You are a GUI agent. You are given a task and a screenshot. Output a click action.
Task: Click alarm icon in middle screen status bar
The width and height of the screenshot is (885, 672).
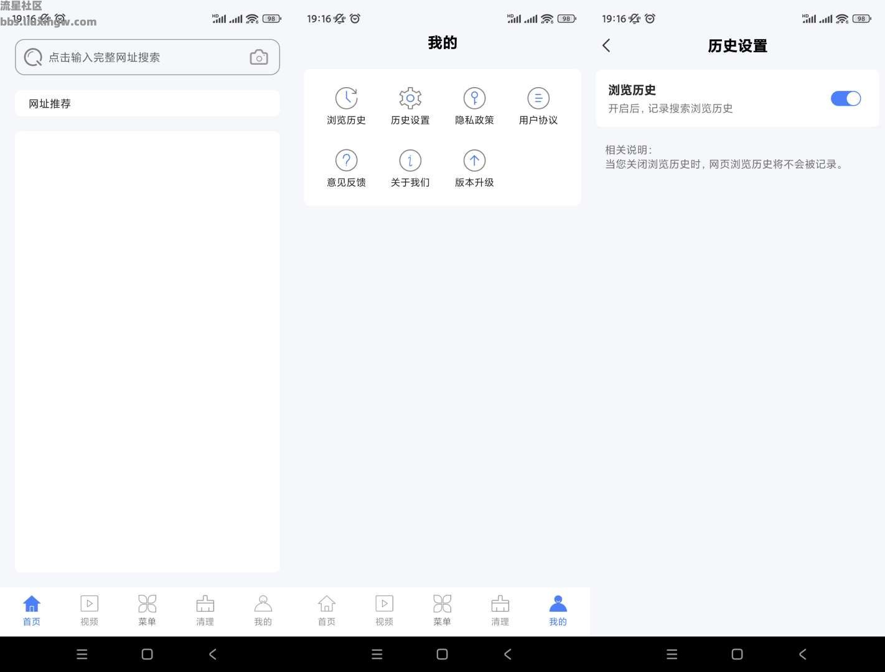tap(355, 19)
